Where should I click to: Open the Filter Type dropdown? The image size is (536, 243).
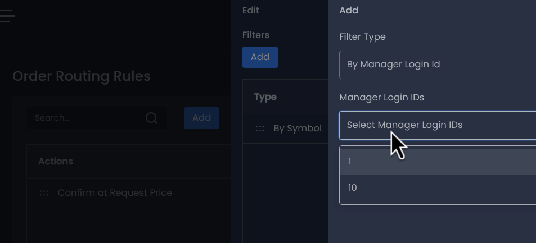(x=438, y=65)
